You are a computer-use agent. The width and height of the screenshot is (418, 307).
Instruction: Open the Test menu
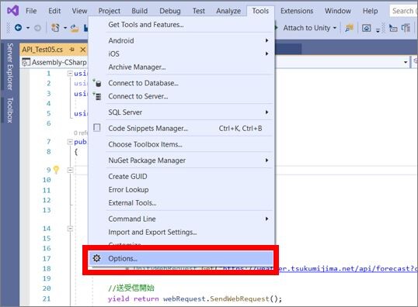tap(199, 11)
